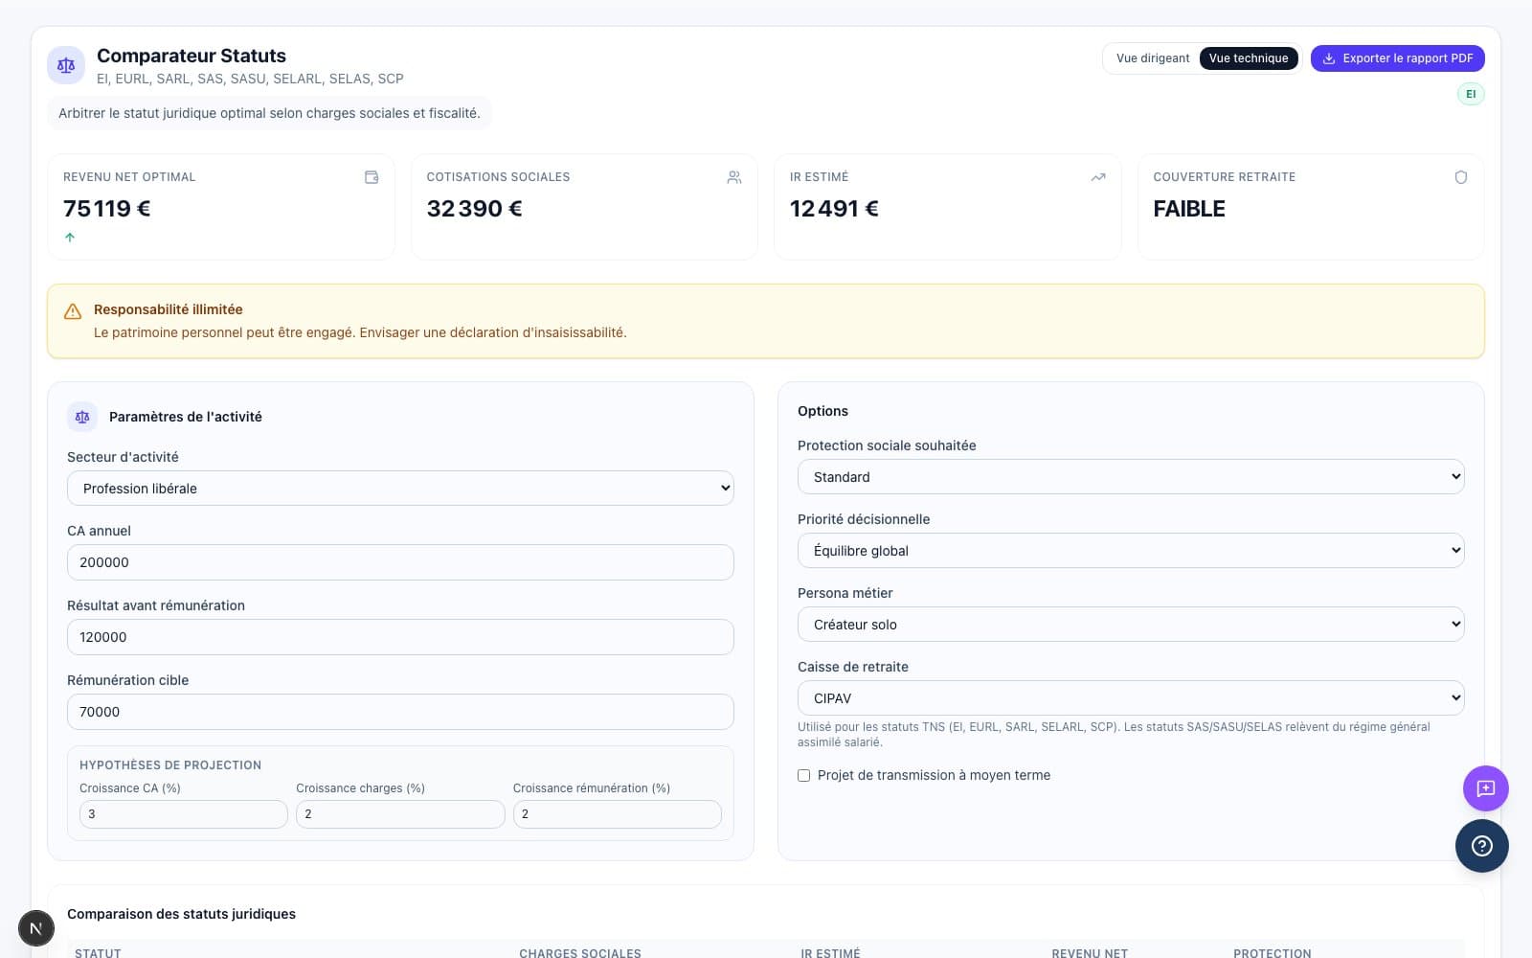Click the Croissance CA (%) field

[x=183, y=814]
